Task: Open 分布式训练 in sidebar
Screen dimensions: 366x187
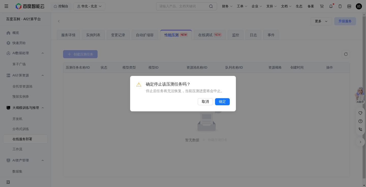Action: click(x=21, y=129)
